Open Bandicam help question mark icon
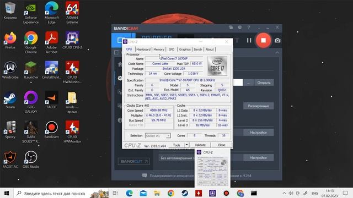Screen dimensions: 353x198 pyautogui.click(x=249, y=28)
